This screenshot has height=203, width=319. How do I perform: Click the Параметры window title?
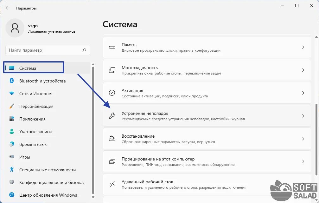click(x=26, y=8)
